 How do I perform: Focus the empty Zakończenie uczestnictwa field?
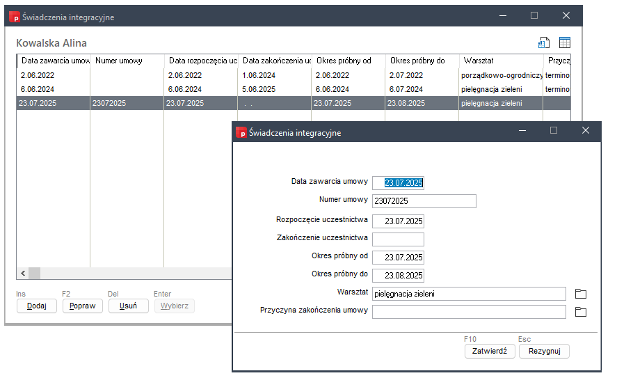point(398,239)
